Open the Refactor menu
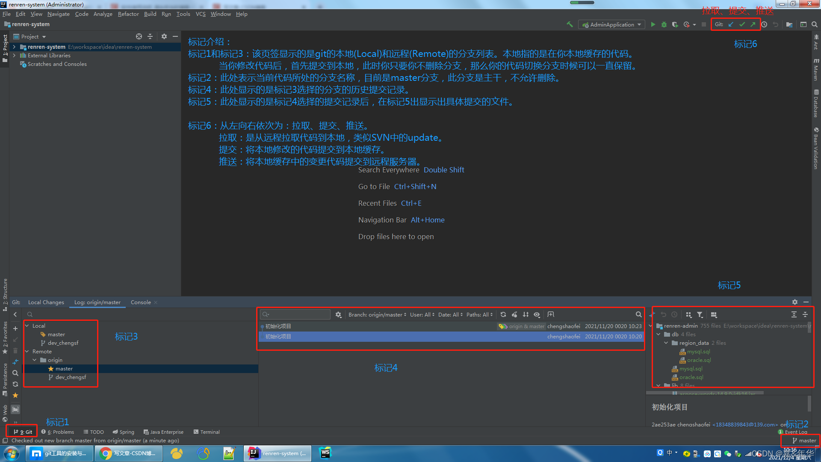Image resolution: width=821 pixels, height=462 pixels. pyautogui.click(x=128, y=14)
